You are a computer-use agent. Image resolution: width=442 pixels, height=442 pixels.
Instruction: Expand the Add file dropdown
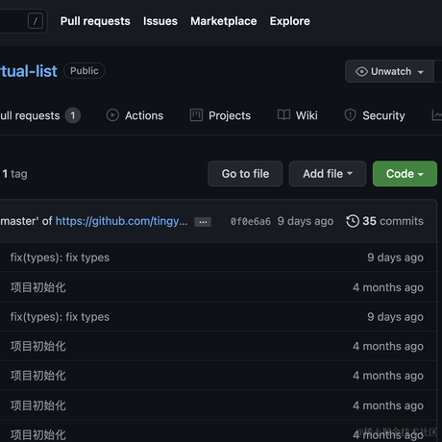[328, 174]
